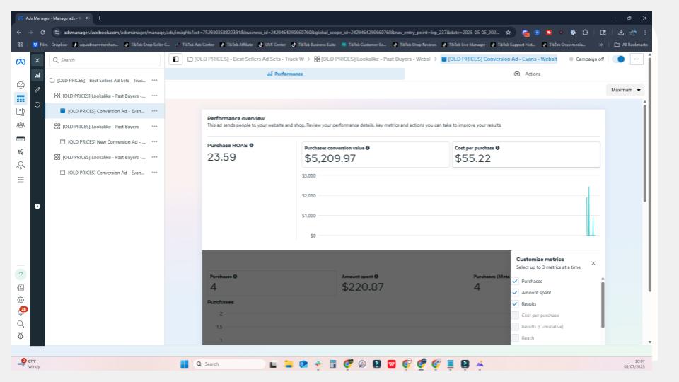Open the history clock icon in dark rail

[x=37, y=105]
